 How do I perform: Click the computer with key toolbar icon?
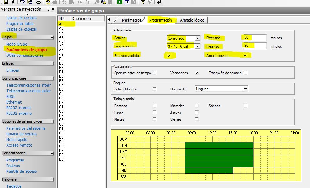[x=103, y=2]
